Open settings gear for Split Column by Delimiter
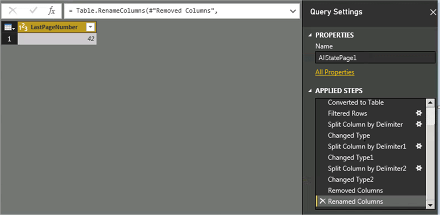 pos(418,124)
